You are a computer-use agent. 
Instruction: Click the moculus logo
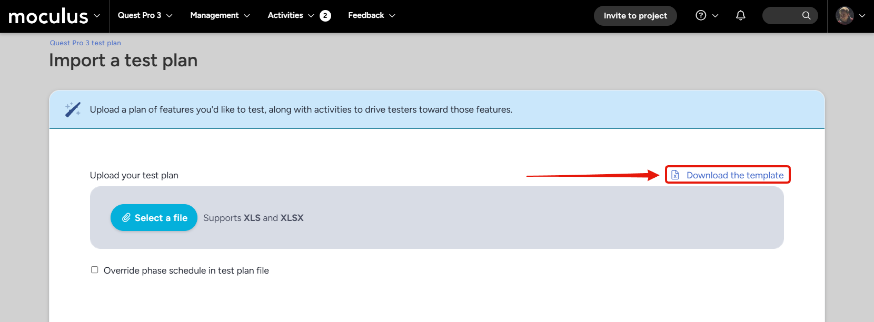click(48, 16)
